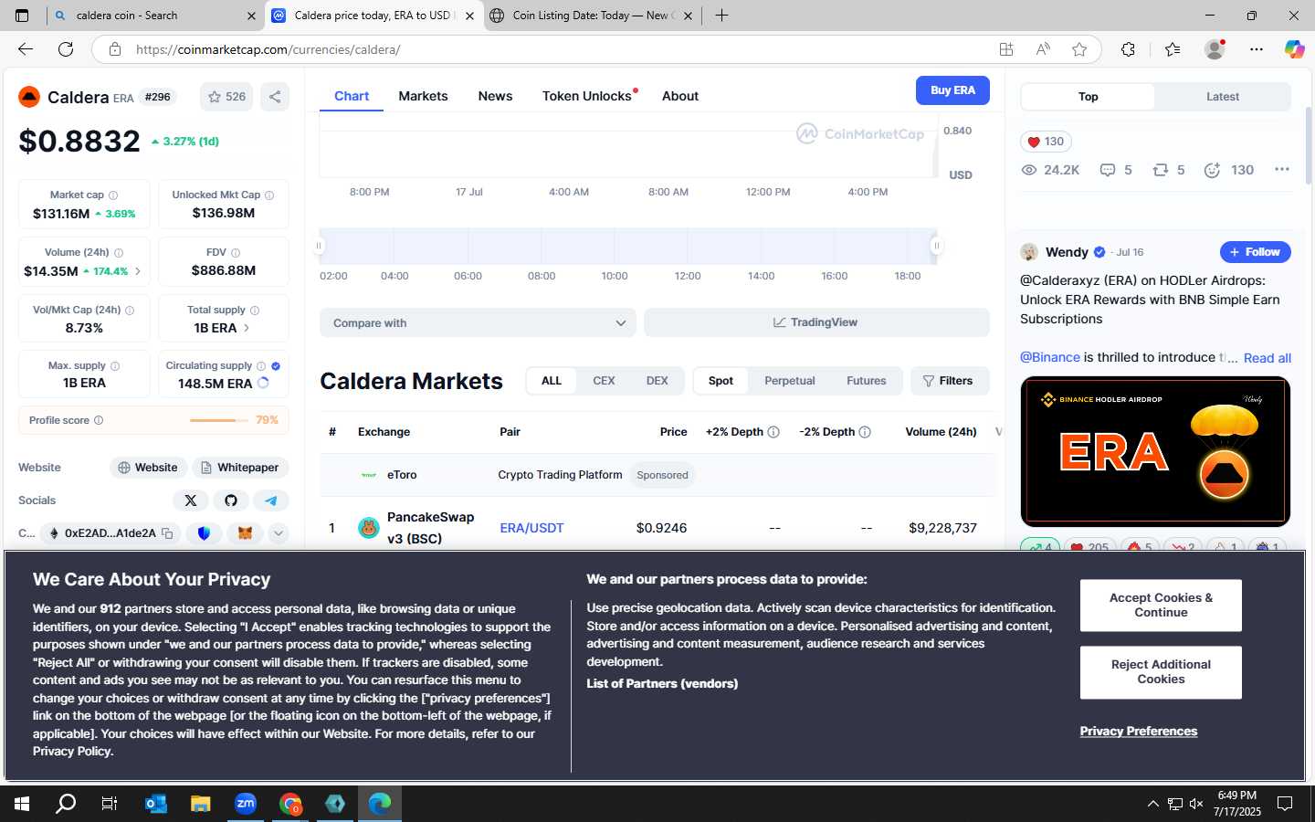Open Chrome from the taskbar
The image size is (1315, 822).
point(290,804)
